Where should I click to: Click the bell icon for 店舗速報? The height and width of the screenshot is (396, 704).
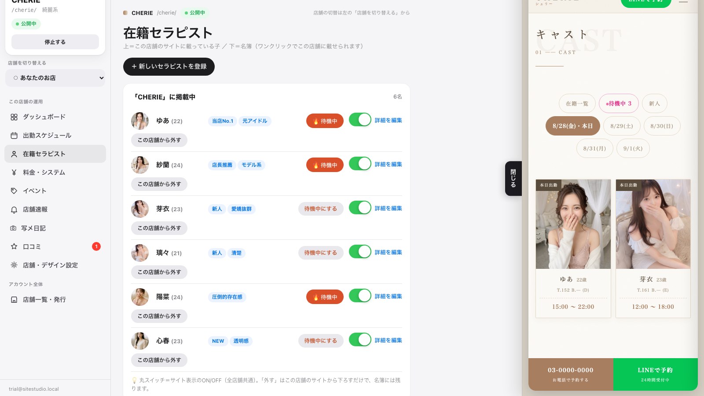[x=14, y=210]
